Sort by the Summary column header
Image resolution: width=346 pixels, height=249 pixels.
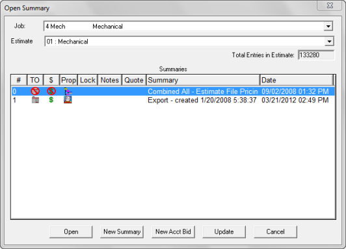pos(203,80)
